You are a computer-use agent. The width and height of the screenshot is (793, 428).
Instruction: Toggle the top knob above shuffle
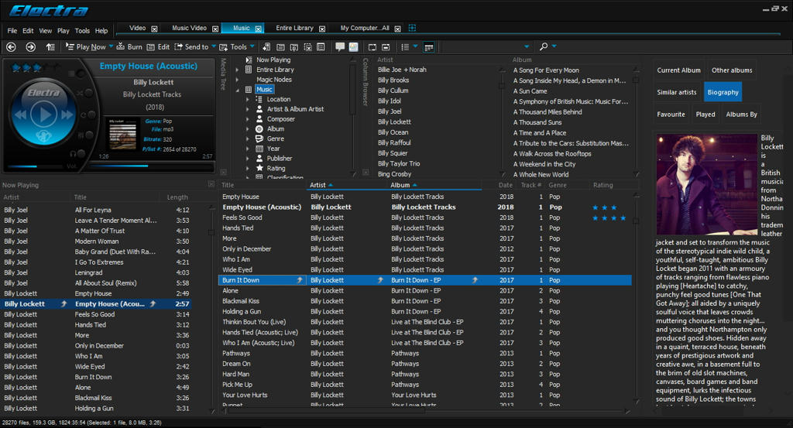click(81, 74)
